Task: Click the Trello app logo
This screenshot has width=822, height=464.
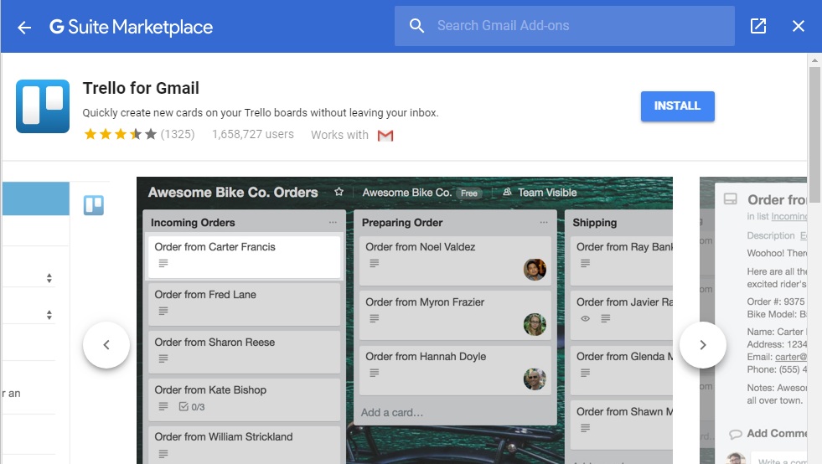Action: pos(43,106)
